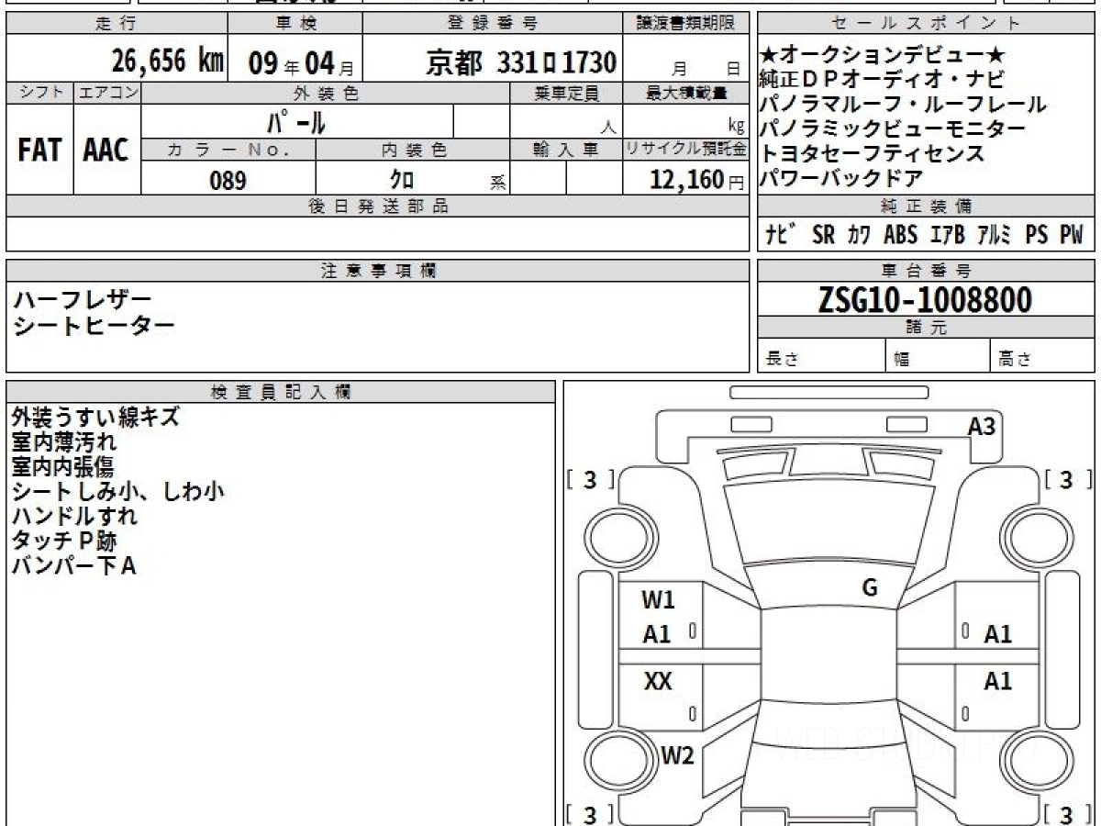Select the アルミ equipment code
The height and width of the screenshot is (826, 1101).
(995, 235)
